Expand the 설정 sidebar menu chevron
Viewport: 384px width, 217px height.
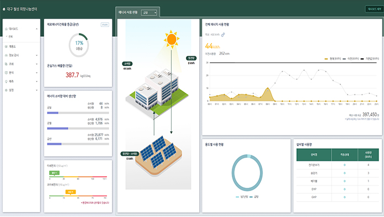(x=37, y=90)
